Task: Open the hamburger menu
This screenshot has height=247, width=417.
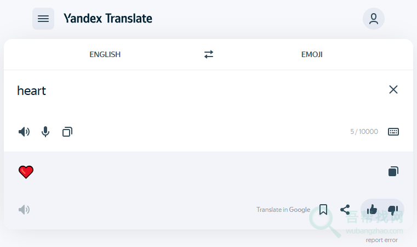Action: tap(43, 19)
